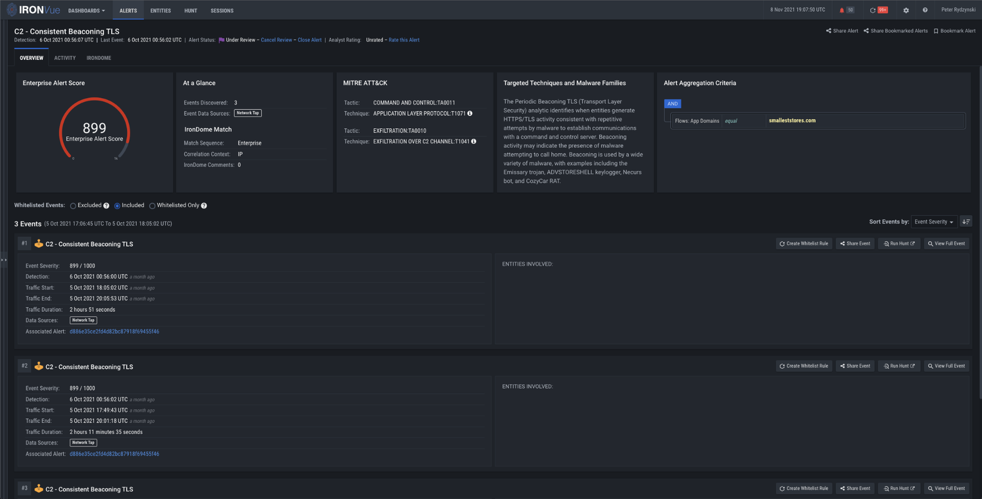Click help icon next to Whitelisted Only

[204, 206]
